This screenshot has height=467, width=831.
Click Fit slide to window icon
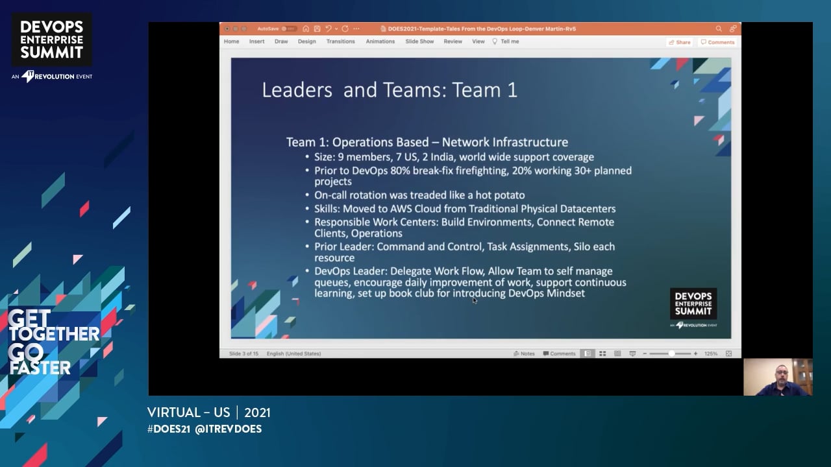[728, 353]
